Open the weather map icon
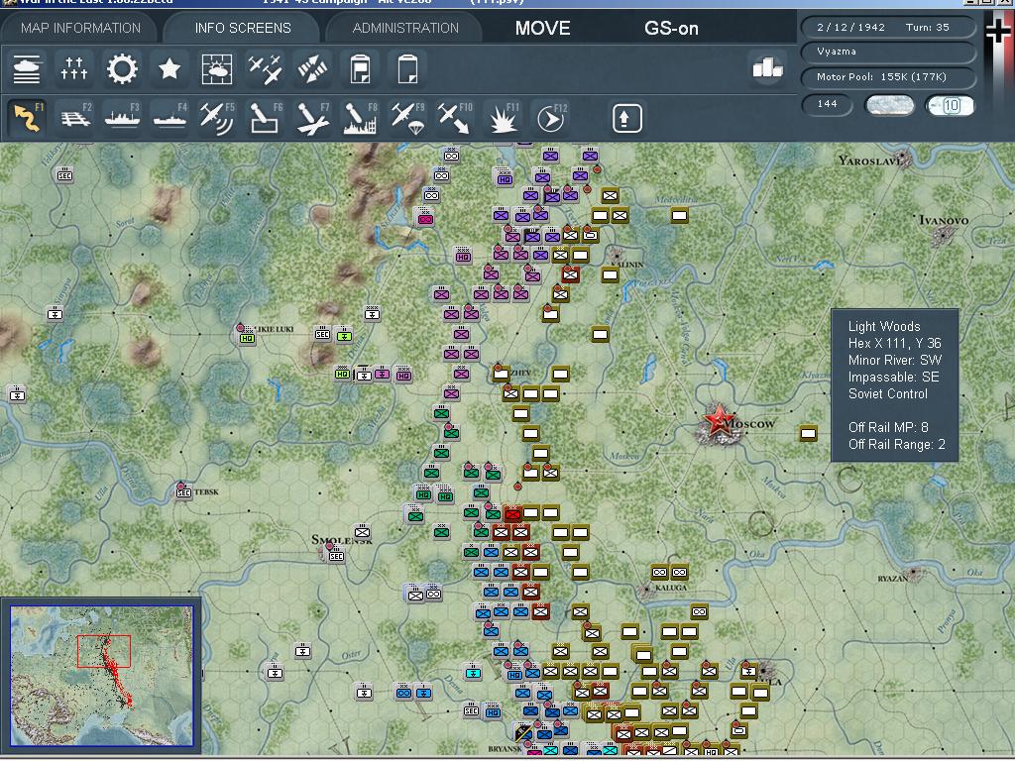 tap(217, 68)
